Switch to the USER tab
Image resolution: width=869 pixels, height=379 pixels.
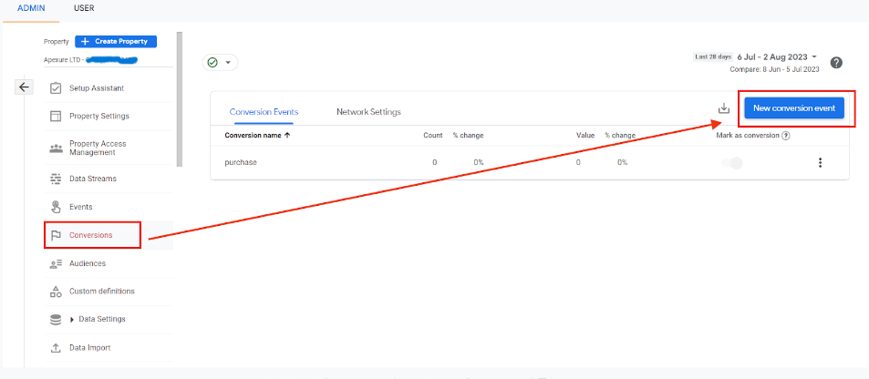point(84,8)
